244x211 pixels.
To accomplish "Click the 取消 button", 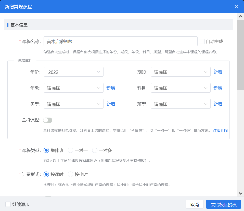I will (195, 204).
